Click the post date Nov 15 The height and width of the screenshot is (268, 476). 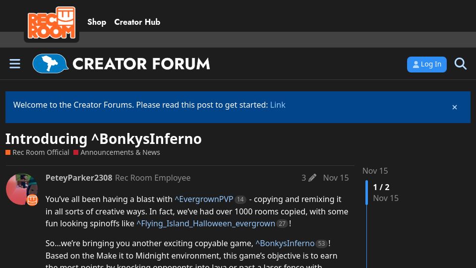tap(336, 178)
